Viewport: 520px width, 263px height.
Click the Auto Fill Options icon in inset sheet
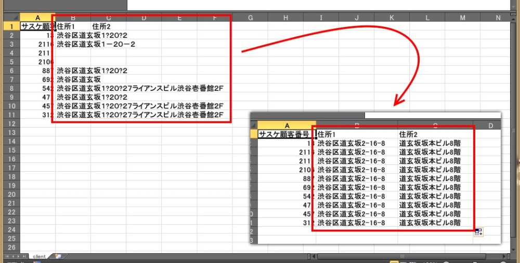[478, 232]
